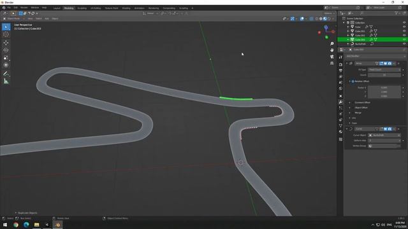Image resolution: width=408 pixels, height=229 pixels.
Task: Select the Move tool
Action: coord(6,43)
